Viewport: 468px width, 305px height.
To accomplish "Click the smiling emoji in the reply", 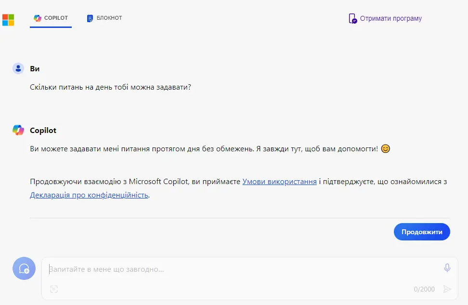I will [x=385, y=148].
